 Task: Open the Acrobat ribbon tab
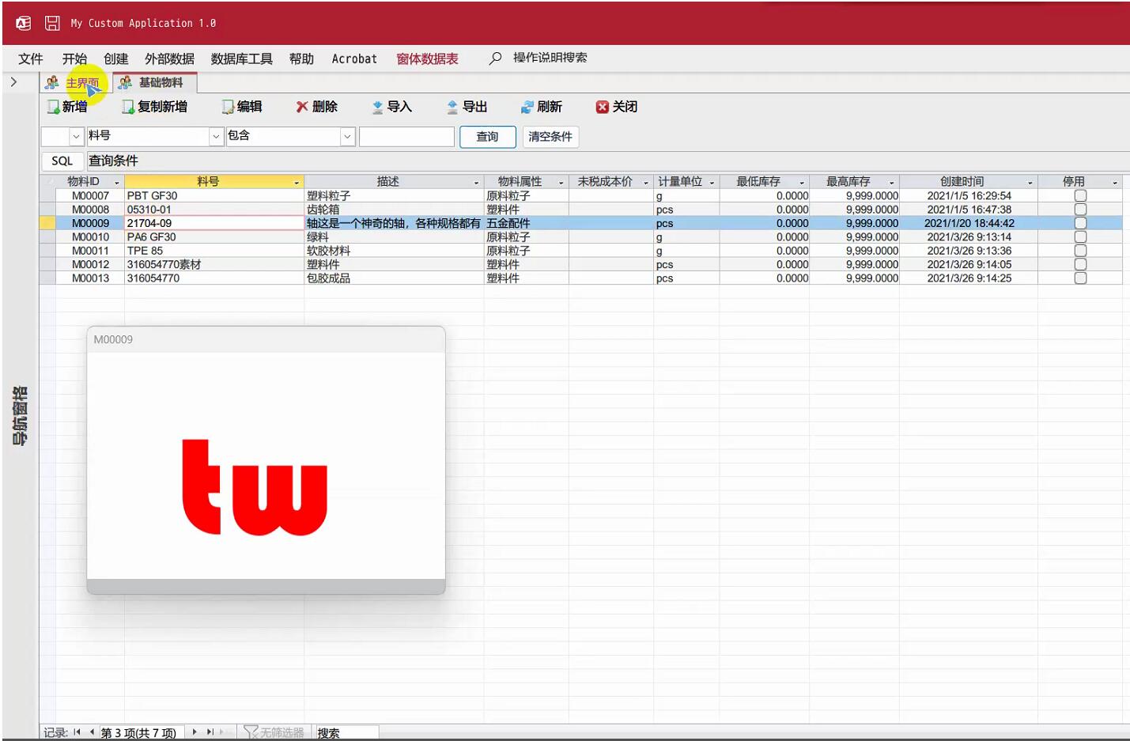pyautogui.click(x=354, y=59)
